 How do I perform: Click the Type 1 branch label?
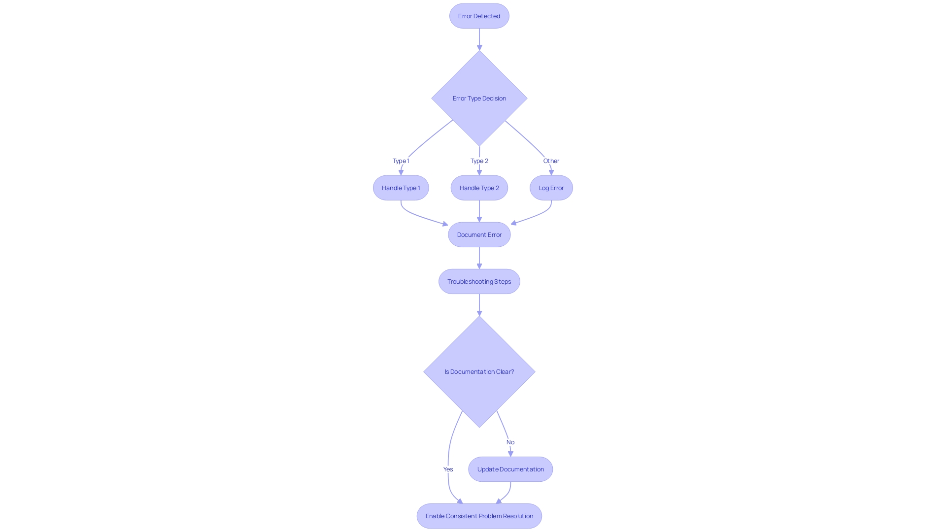(x=401, y=161)
